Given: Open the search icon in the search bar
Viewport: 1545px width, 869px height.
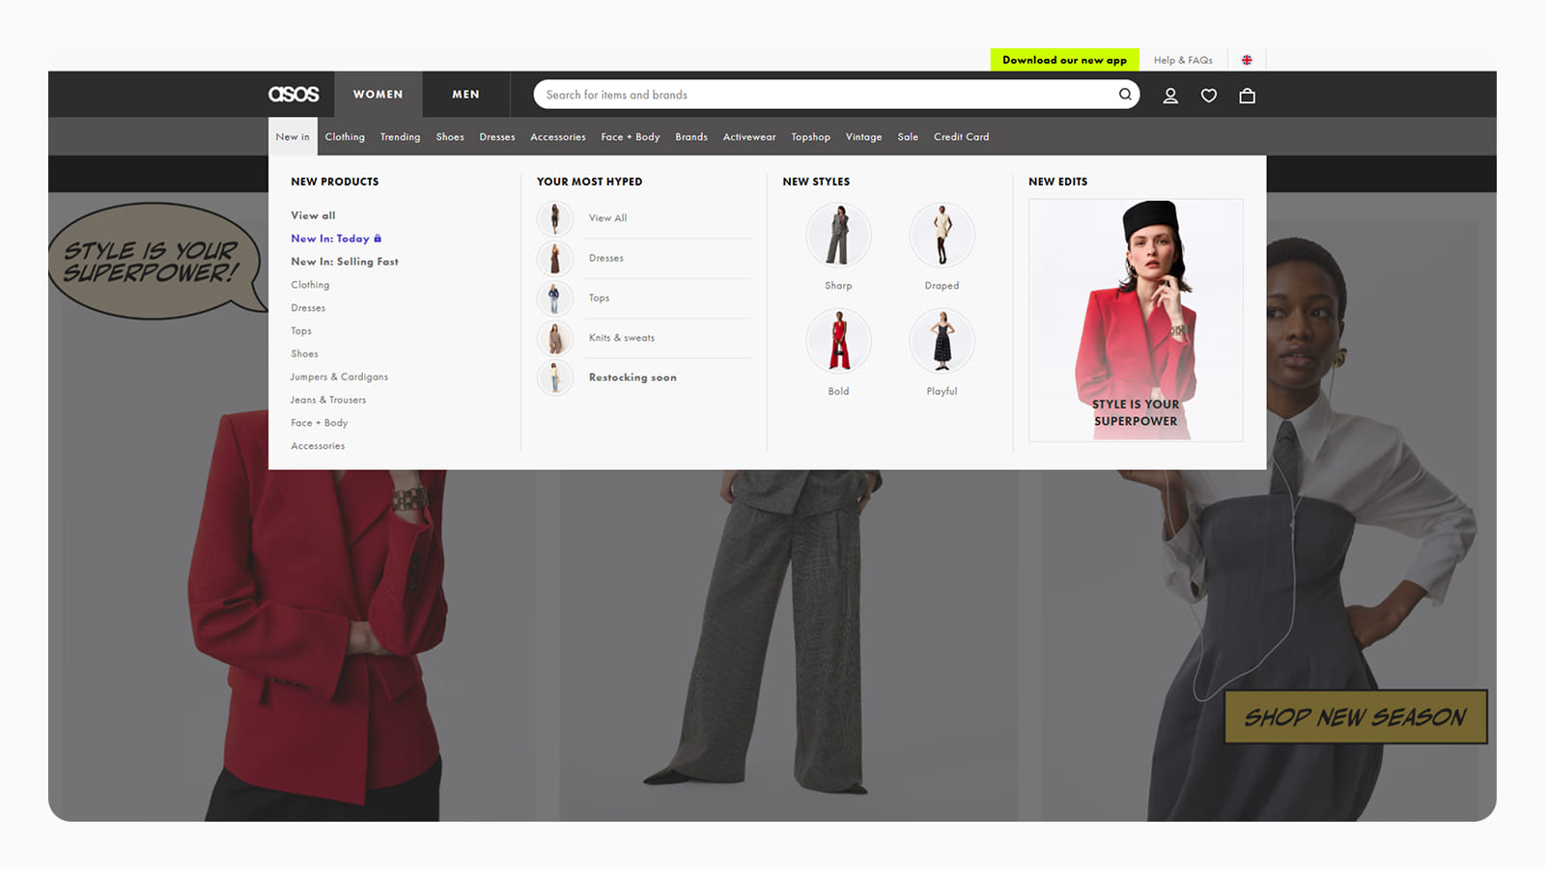Looking at the screenshot, I should click(x=1124, y=94).
